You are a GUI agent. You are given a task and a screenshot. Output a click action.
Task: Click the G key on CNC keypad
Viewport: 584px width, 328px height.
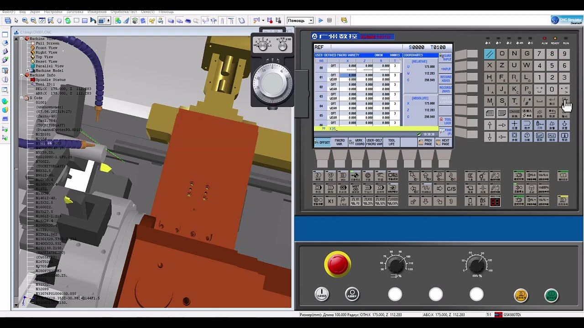coord(527,53)
